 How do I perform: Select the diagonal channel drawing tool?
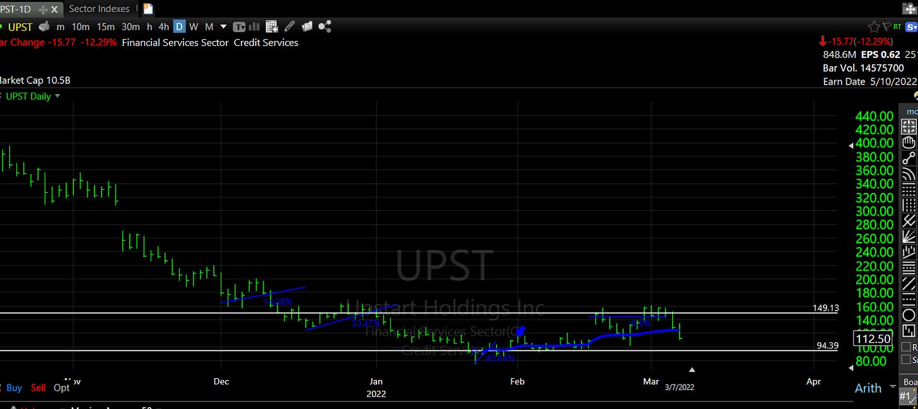[909, 284]
